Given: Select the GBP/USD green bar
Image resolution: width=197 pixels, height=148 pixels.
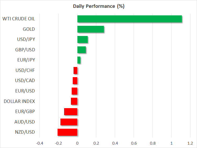Looking at the screenshot, I should pos(82,50).
